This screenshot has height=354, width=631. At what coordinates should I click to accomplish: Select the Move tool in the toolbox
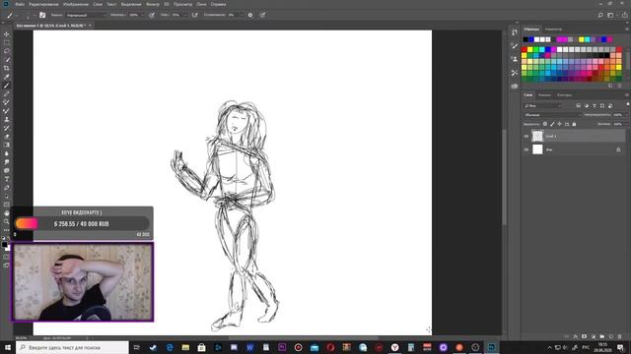(7, 34)
